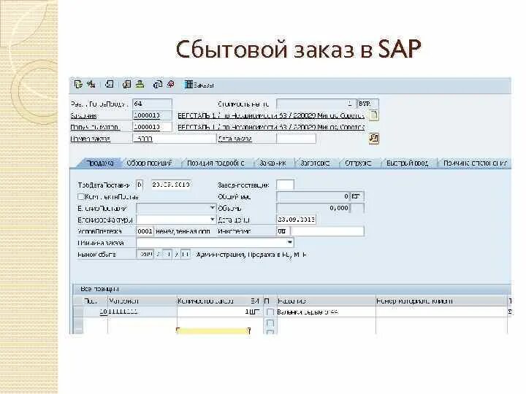Click the Материал column header

pos(142,301)
